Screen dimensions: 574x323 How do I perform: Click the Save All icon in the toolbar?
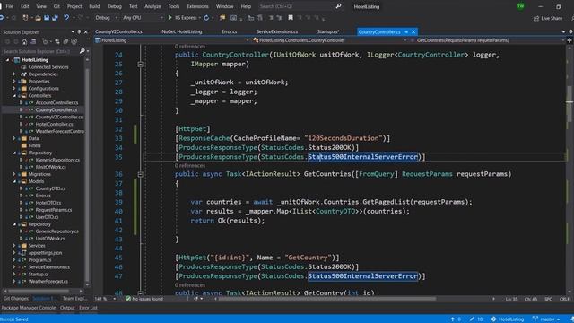point(55,18)
